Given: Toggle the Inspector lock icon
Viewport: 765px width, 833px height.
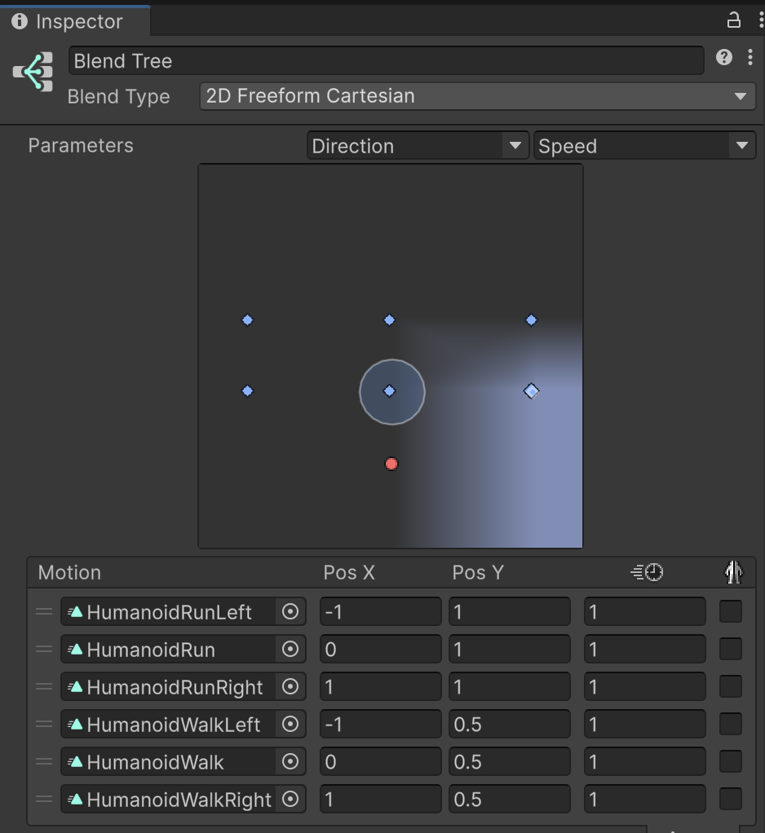Looking at the screenshot, I should point(734,20).
